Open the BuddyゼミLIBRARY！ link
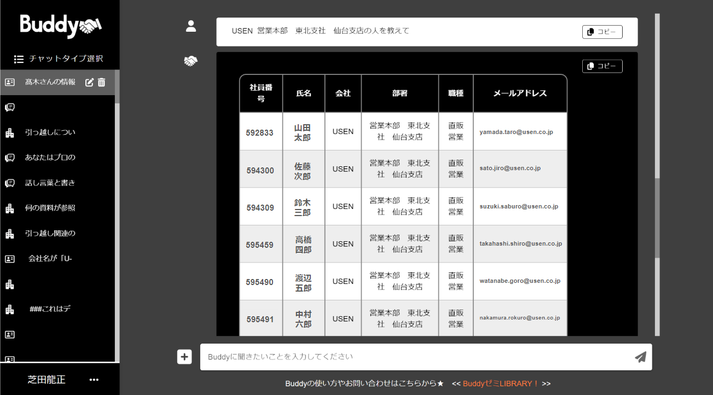This screenshot has width=713, height=395. coord(501,384)
